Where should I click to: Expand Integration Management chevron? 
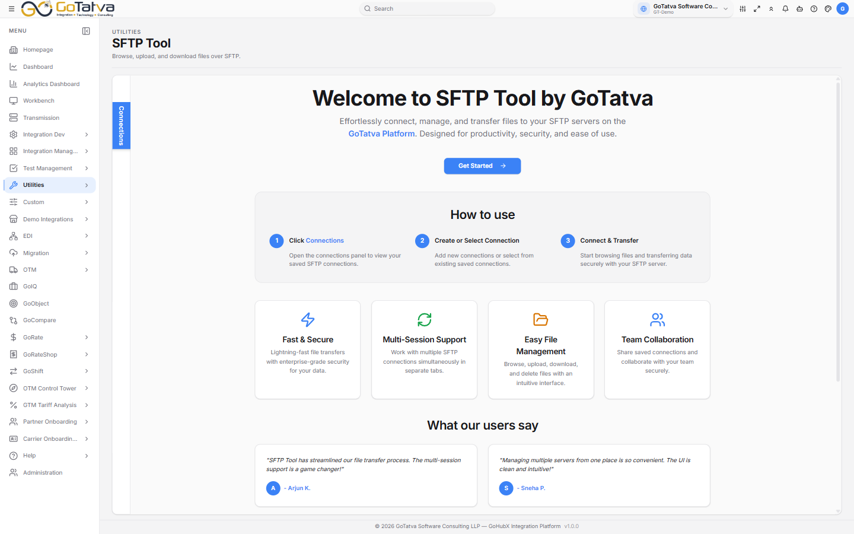[87, 151]
